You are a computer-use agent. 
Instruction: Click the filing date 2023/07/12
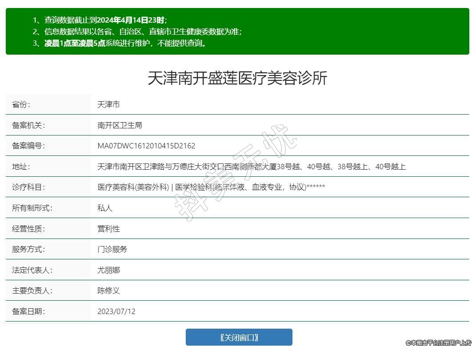(x=116, y=311)
